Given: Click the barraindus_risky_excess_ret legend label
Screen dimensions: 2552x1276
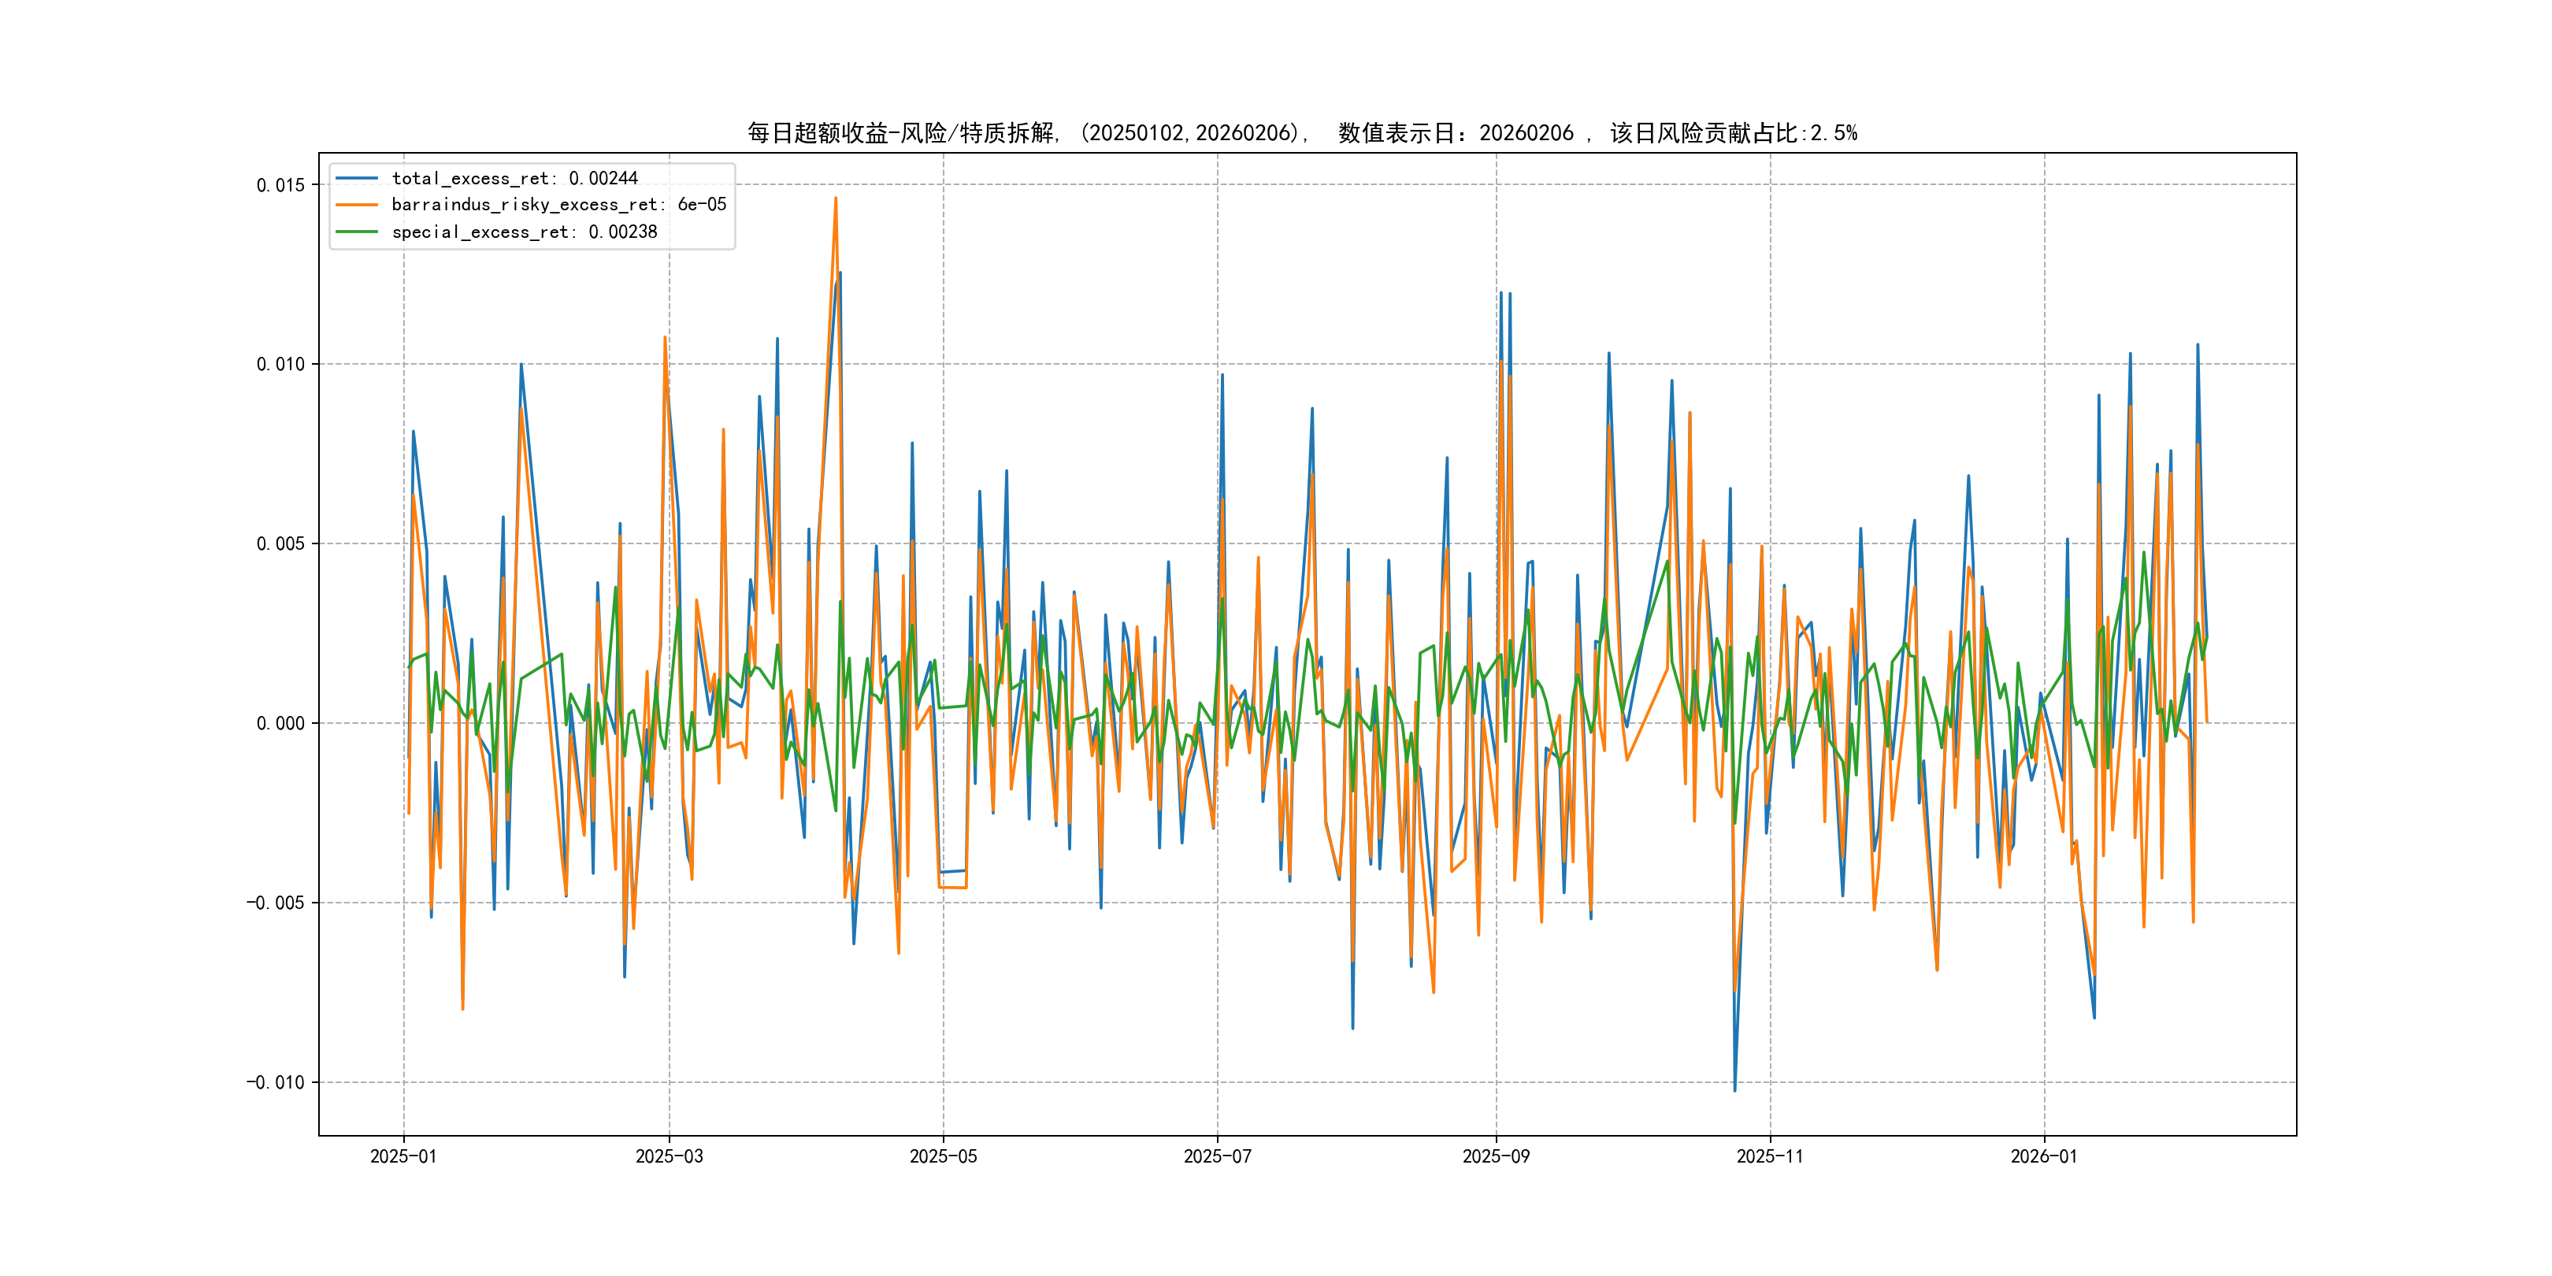Looking at the screenshot, I should (x=558, y=205).
